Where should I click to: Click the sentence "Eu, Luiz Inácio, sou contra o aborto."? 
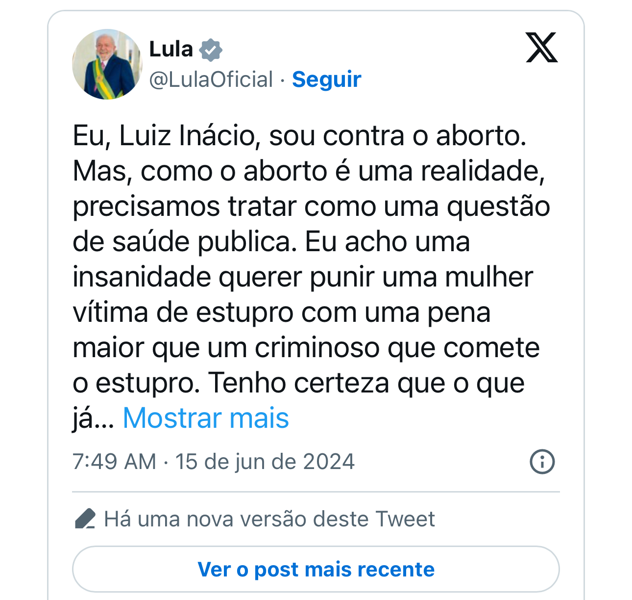[x=299, y=136]
